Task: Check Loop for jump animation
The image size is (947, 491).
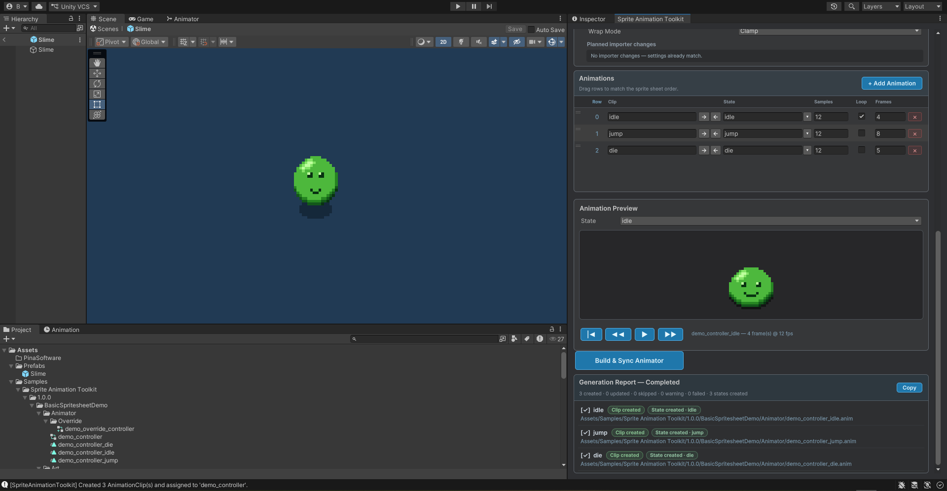Action: coord(862,133)
